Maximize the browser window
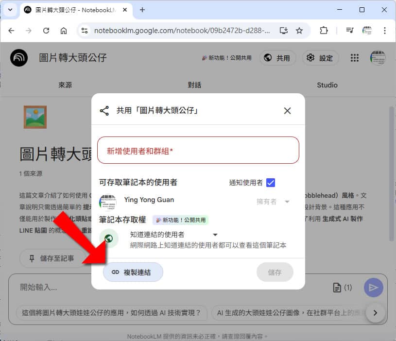The image size is (396, 341). (x=362, y=10)
